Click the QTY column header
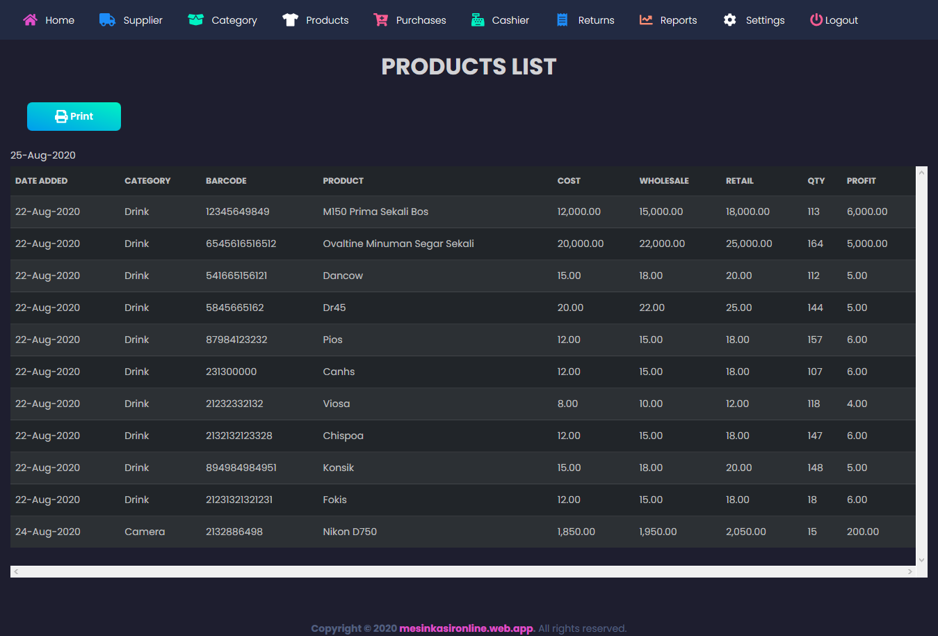 (x=816, y=181)
